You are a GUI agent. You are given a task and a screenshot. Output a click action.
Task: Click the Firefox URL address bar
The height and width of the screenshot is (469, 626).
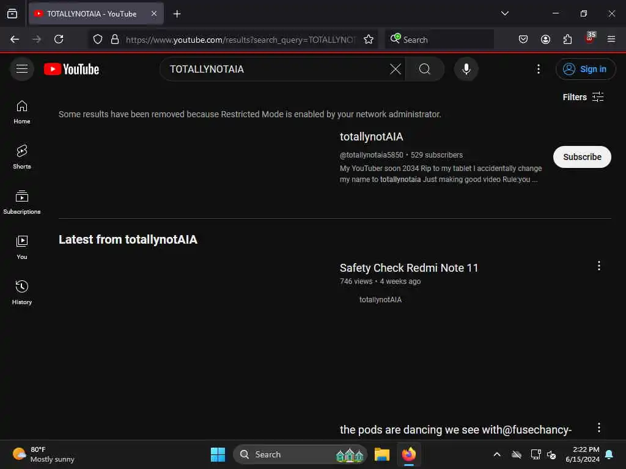240,40
